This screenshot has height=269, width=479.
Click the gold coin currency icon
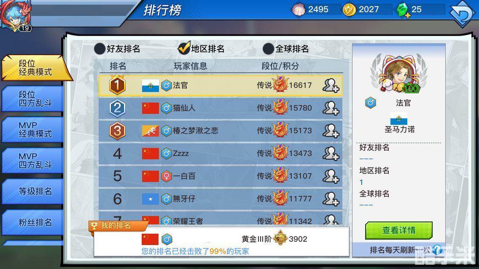click(349, 10)
